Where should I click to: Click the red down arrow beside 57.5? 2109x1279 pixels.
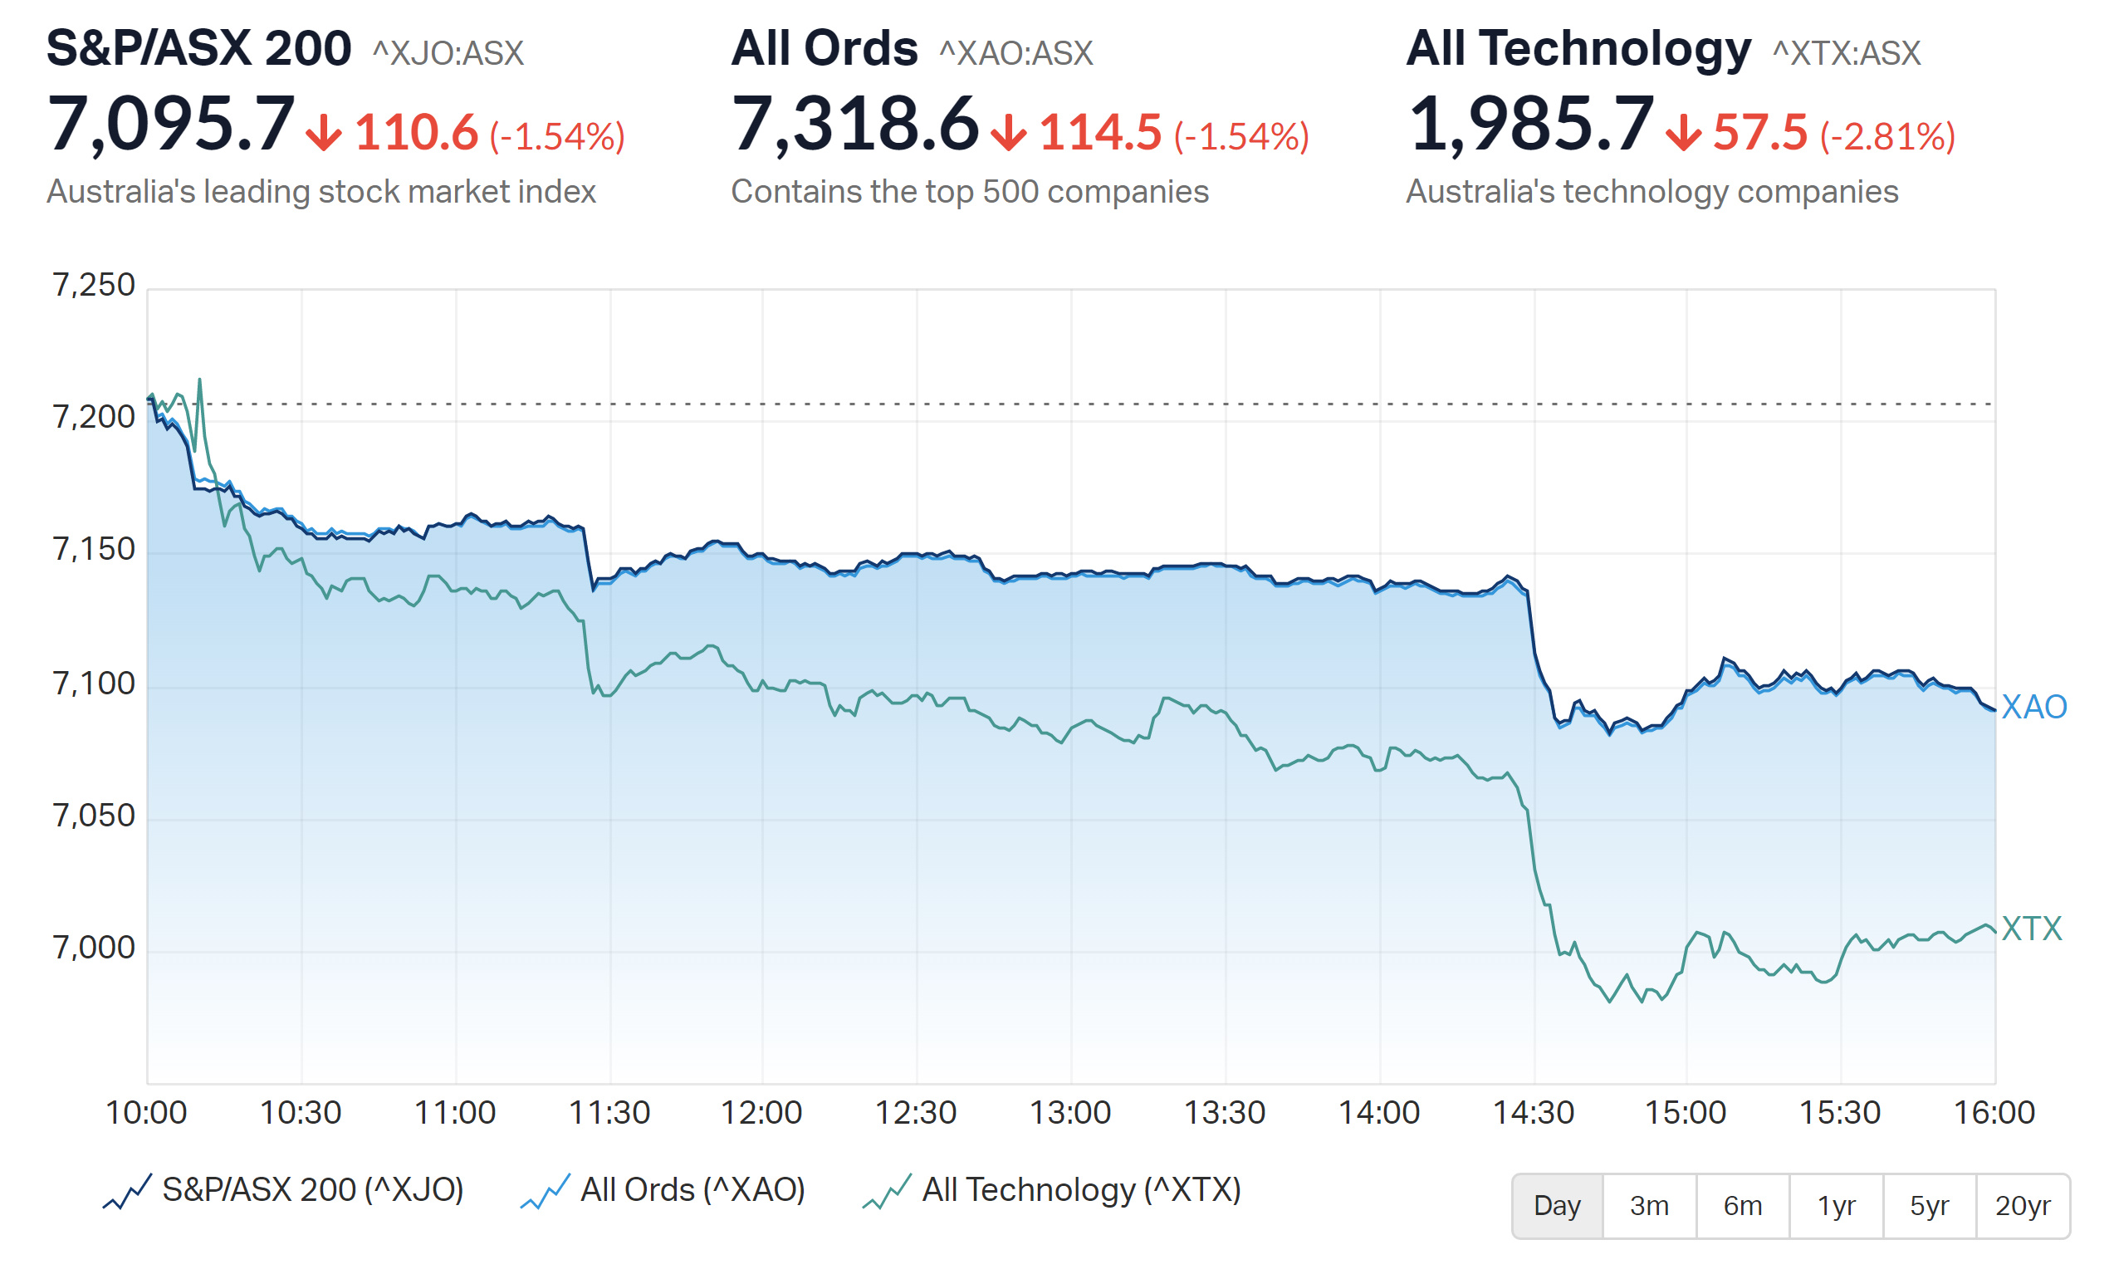pyautogui.click(x=1683, y=134)
